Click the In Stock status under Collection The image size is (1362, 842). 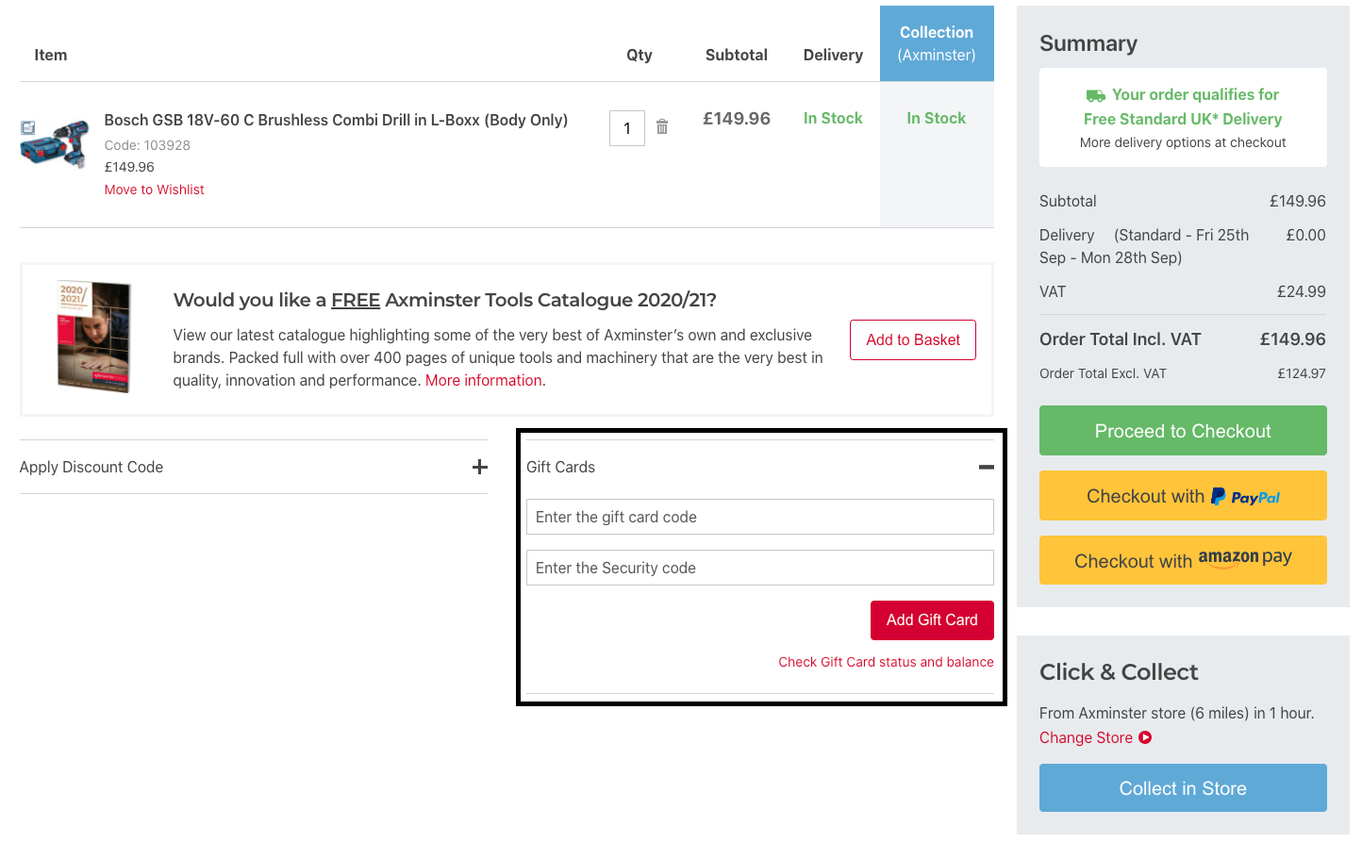pos(937,119)
